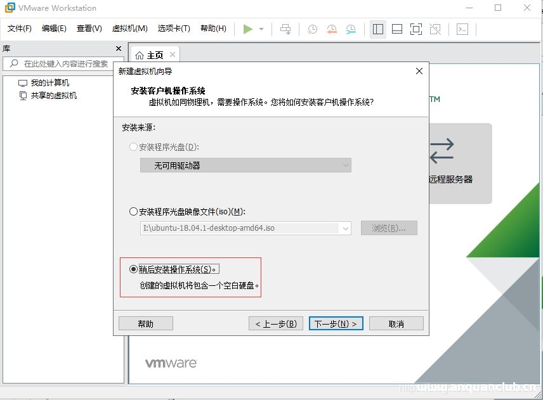Enter full screen mode
This screenshot has width=543, height=400.
(415, 29)
